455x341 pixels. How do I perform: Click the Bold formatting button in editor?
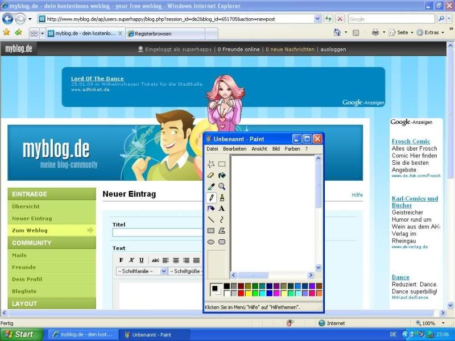121,260
